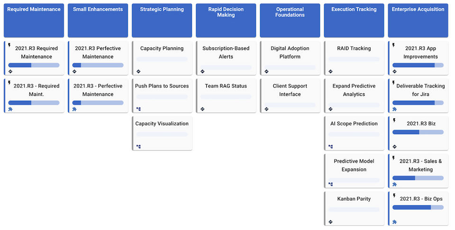Open the Digital Adoption Platform card title
This screenshot has height=230, width=455.
pyautogui.click(x=290, y=53)
